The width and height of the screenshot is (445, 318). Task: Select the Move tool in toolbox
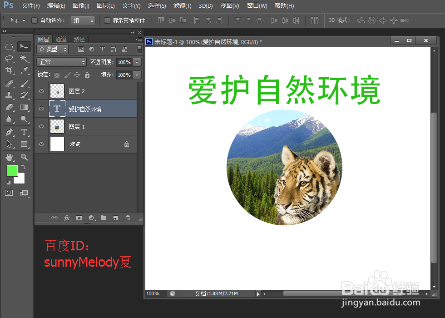(x=24, y=47)
